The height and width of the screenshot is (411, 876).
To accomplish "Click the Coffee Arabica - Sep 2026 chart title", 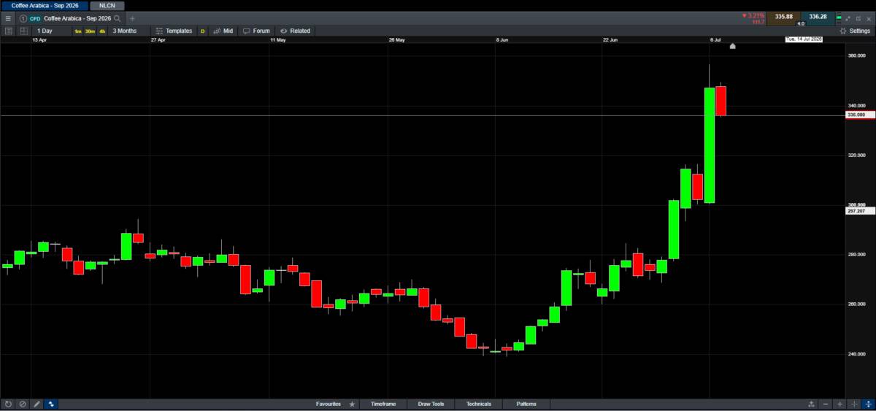I will click(76, 18).
